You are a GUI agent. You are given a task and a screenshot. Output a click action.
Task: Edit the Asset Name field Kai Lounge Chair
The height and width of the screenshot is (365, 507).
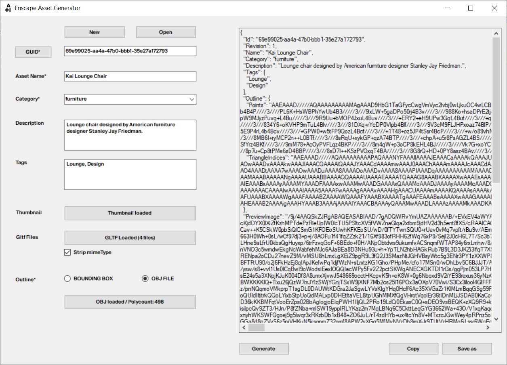(x=130, y=76)
